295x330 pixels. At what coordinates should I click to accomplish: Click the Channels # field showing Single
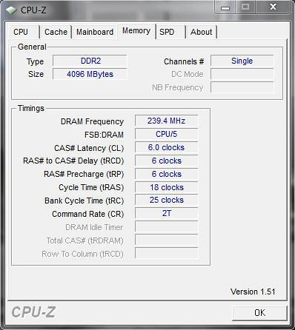click(242, 61)
